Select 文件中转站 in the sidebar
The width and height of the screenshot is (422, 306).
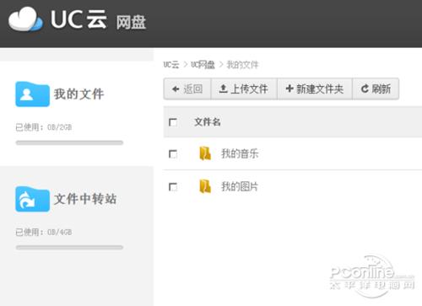coord(85,199)
